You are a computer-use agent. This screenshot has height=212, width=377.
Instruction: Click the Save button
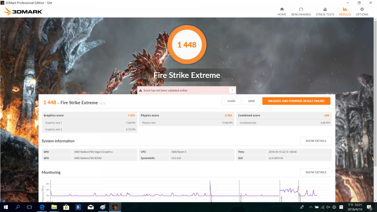tap(251, 101)
